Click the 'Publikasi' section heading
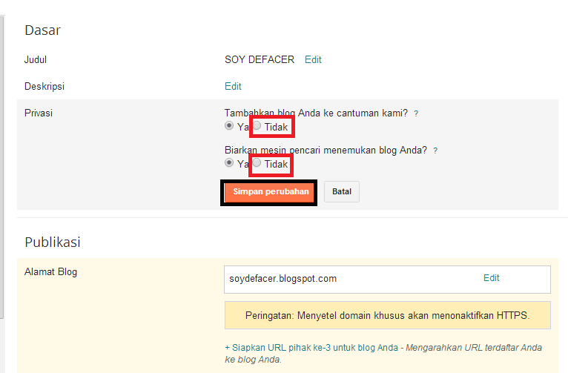Viewport: 568px width, 373px height. (53, 242)
